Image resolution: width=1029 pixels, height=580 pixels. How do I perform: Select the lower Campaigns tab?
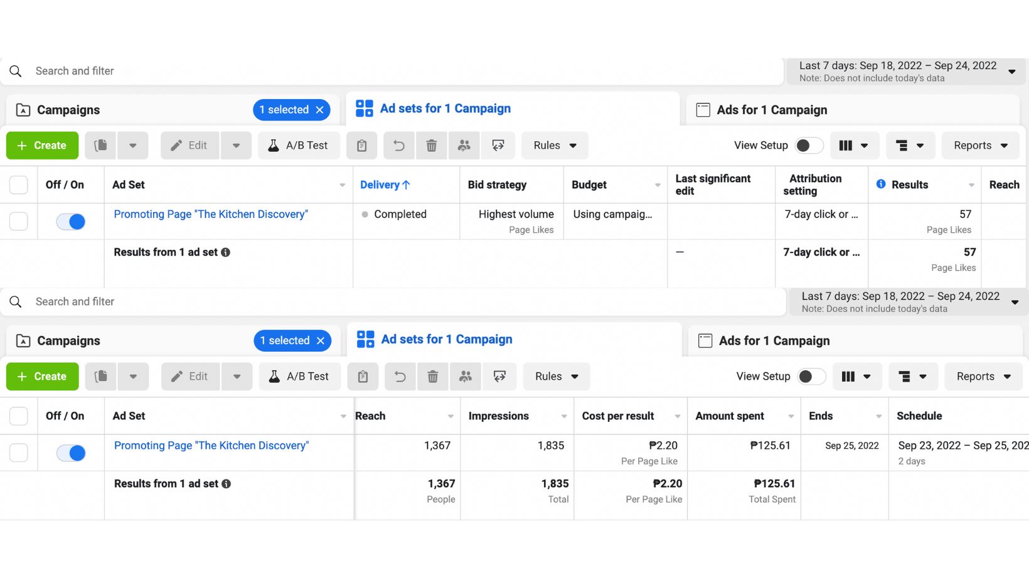pyautogui.click(x=69, y=341)
